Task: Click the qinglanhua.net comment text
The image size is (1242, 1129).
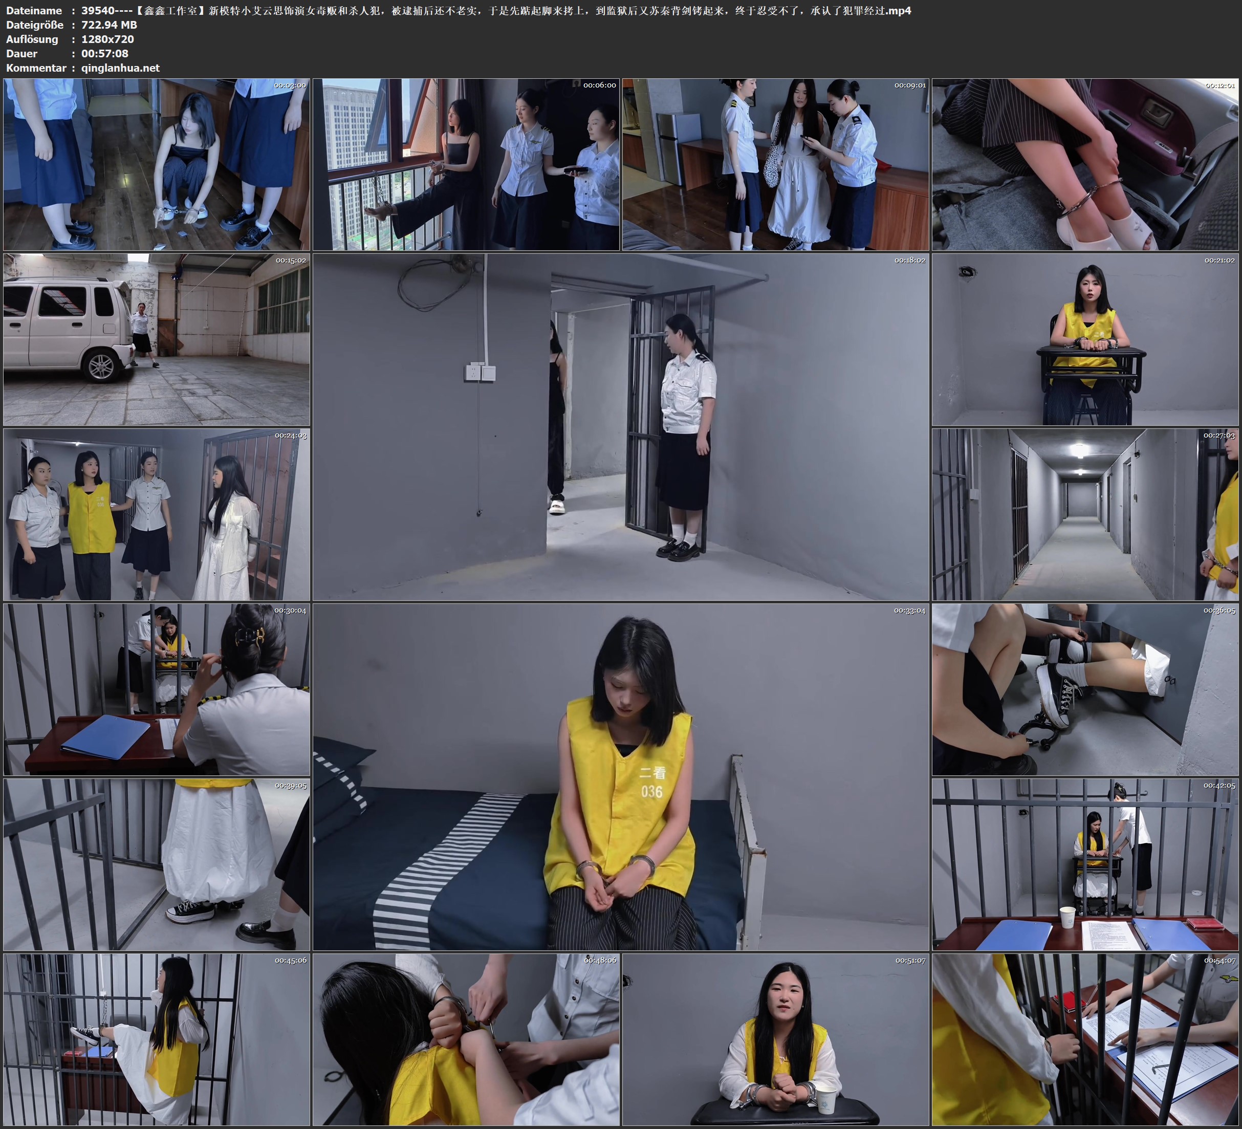Action: (x=120, y=68)
